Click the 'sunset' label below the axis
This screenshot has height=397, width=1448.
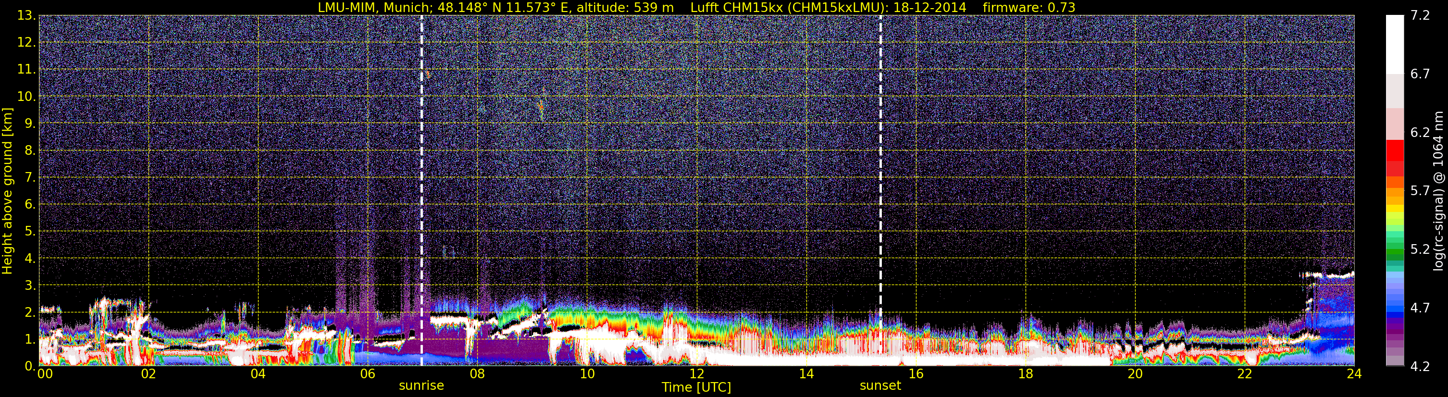(x=879, y=386)
